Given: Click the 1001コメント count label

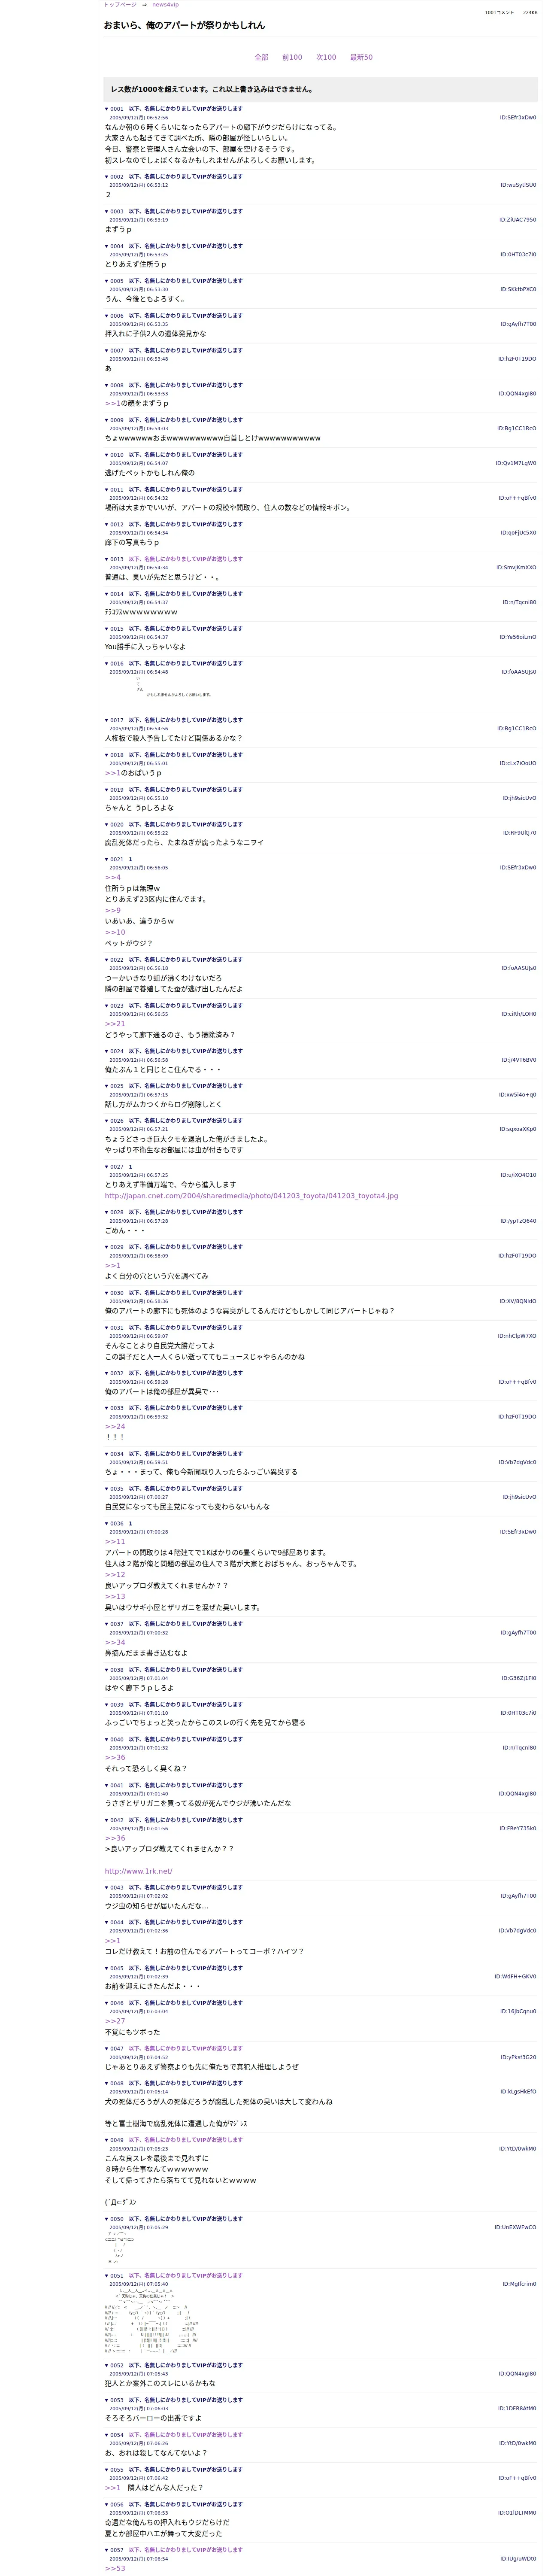Looking at the screenshot, I should 499,13.
